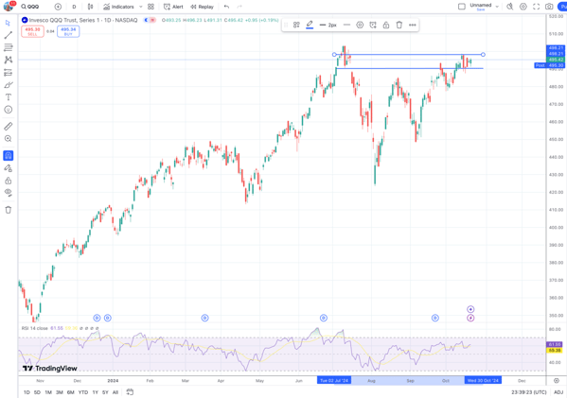Click the 495.34 BUY button
567x398 pixels.
pyautogui.click(x=68, y=31)
